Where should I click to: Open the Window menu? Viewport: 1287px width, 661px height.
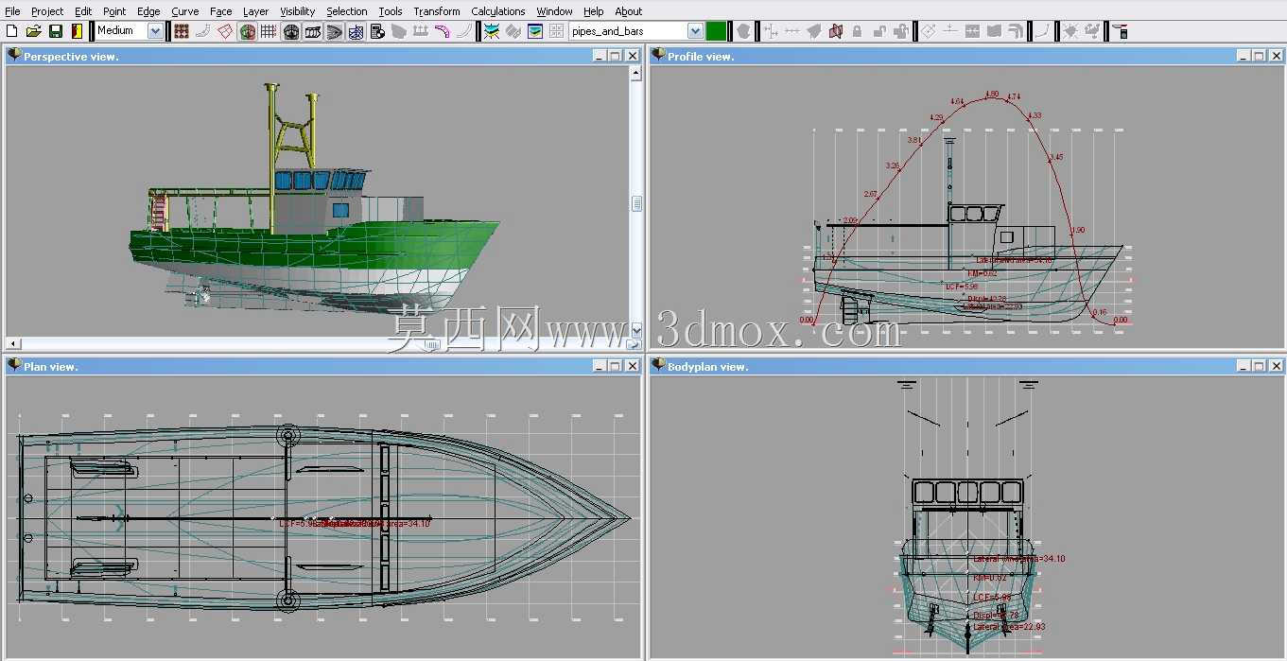tap(554, 11)
